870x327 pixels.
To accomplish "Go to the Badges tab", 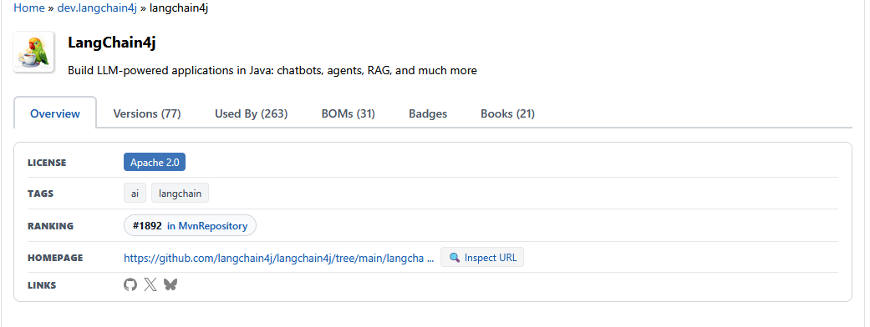I will point(428,113).
